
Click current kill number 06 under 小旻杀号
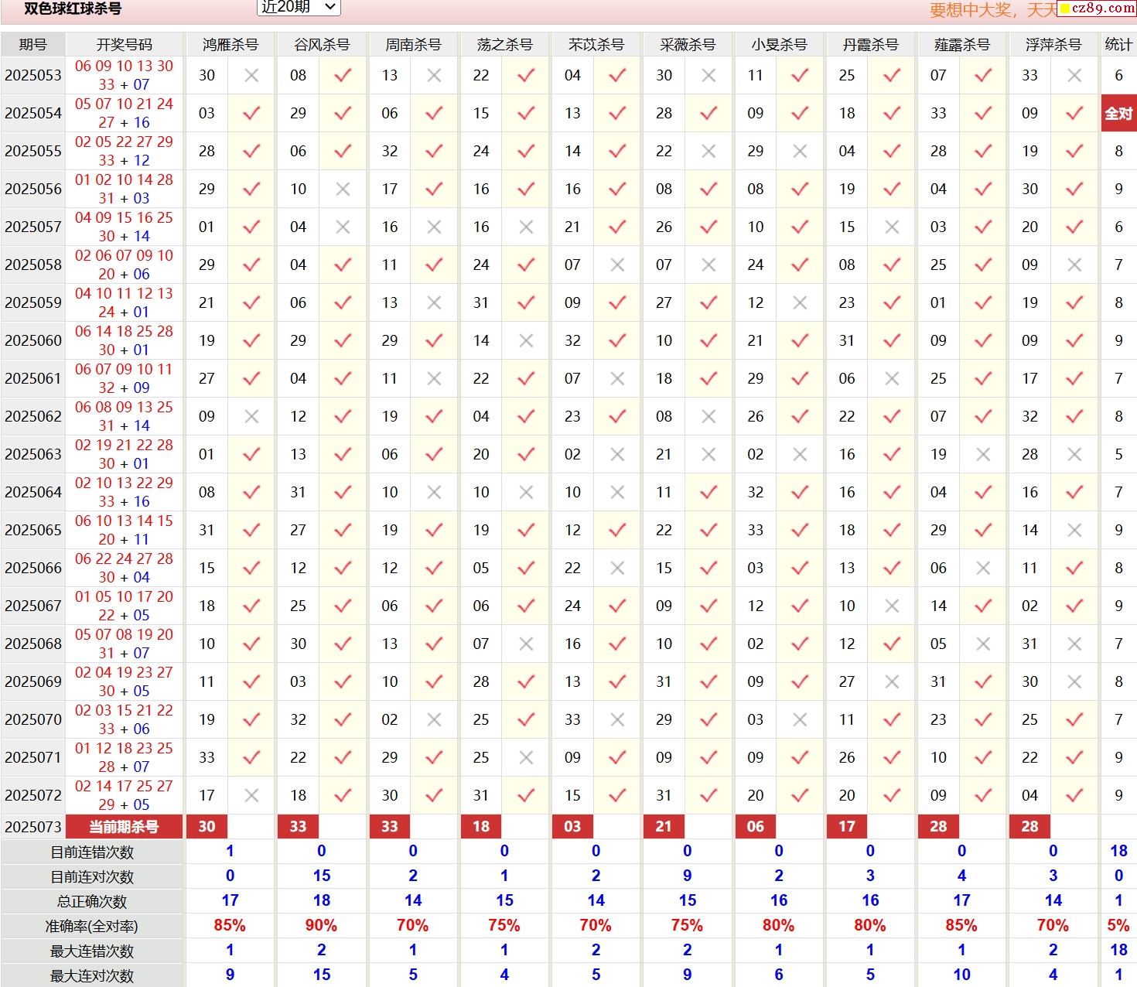click(756, 826)
